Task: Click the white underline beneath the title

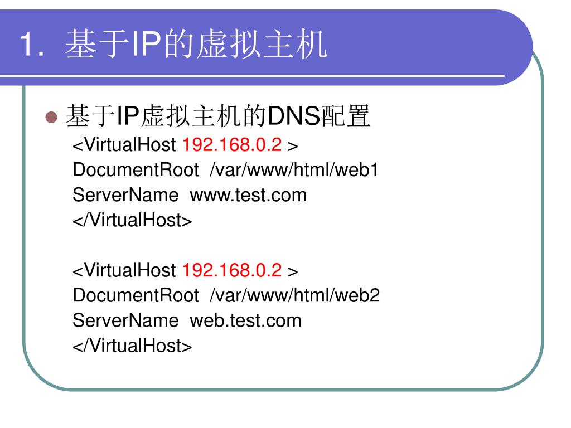Action: pyautogui.click(x=252, y=76)
